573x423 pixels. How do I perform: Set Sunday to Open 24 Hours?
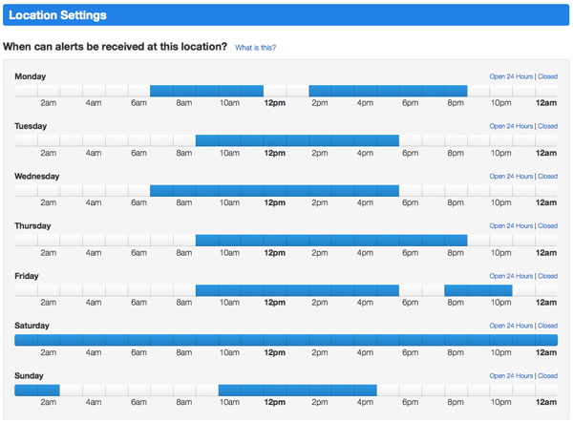point(511,375)
